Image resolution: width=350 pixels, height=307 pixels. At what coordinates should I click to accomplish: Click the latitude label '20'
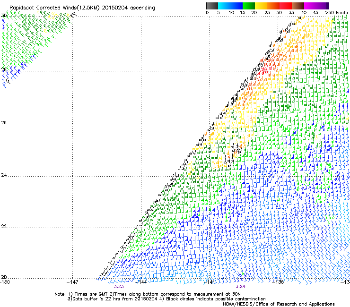[x=4, y=277]
